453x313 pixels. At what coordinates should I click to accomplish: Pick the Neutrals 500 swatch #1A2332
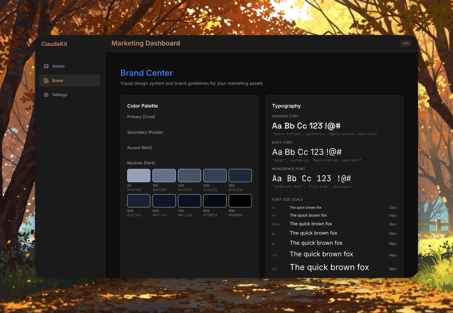tap(139, 201)
